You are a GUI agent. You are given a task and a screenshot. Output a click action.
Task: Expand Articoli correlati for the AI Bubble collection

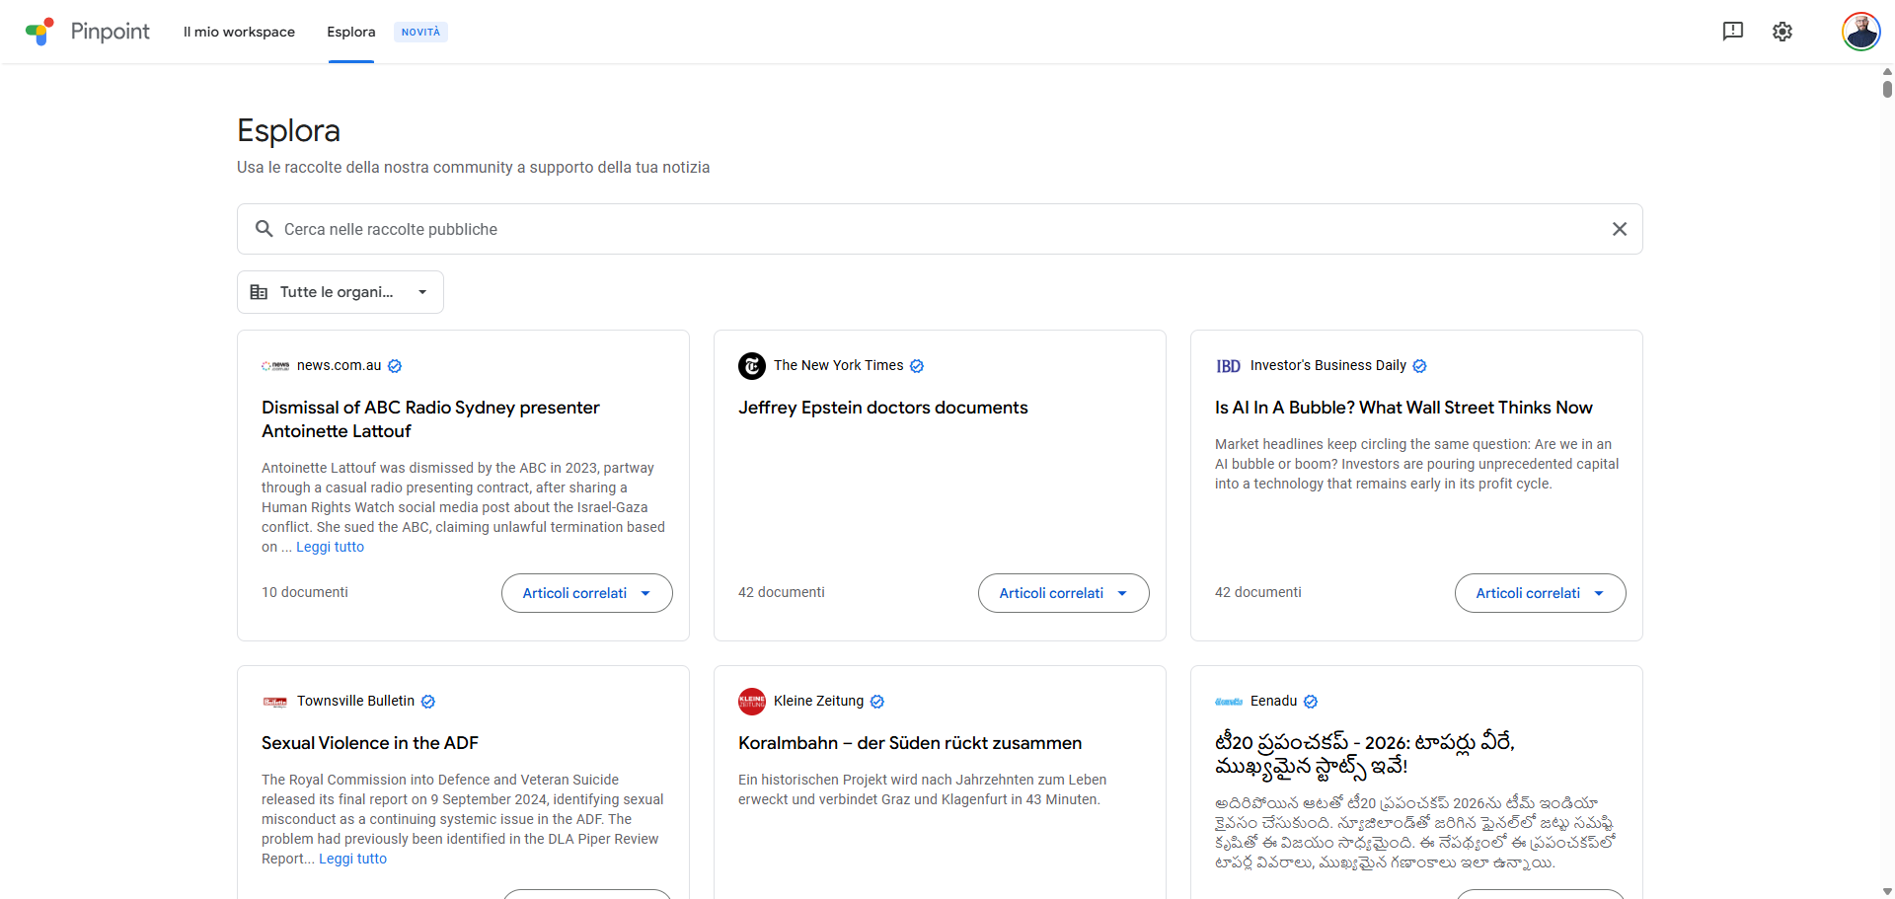(1540, 593)
